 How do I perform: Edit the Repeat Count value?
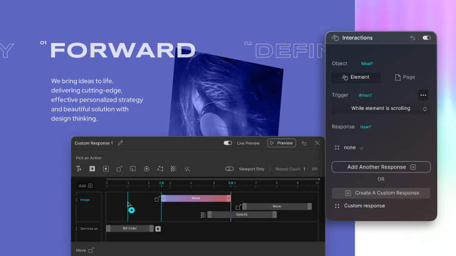304,169
